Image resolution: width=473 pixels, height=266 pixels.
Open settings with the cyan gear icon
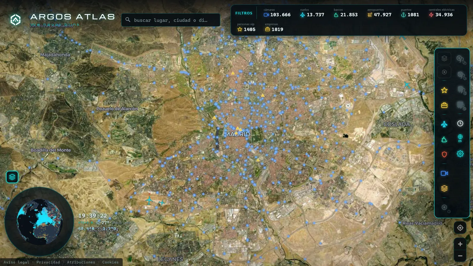tap(460, 154)
